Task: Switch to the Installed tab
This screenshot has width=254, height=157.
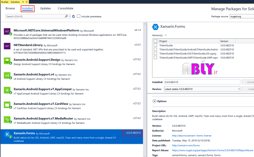Action: coord(28,8)
